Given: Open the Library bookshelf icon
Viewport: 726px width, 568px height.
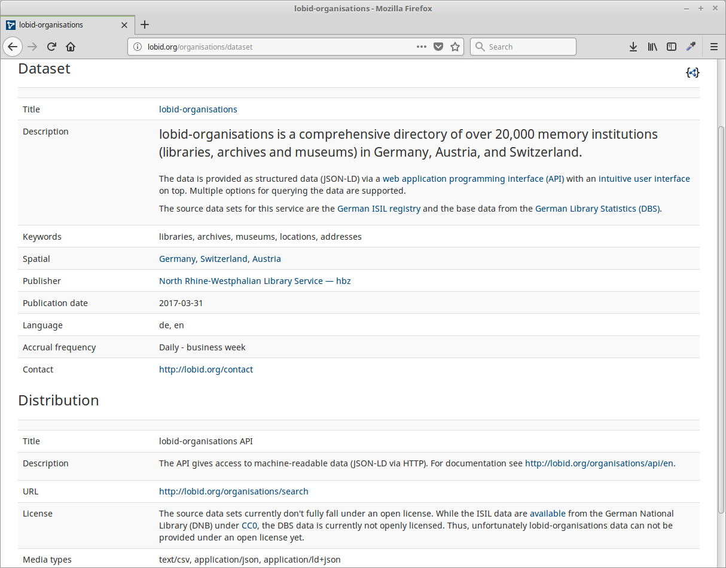Looking at the screenshot, I should [x=652, y=47].
